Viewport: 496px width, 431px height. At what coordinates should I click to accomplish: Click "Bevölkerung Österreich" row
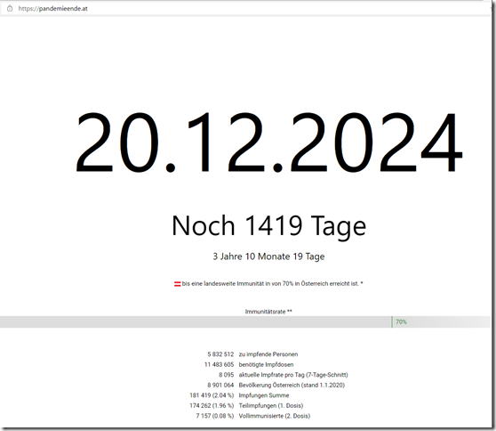tap(276, 385)
